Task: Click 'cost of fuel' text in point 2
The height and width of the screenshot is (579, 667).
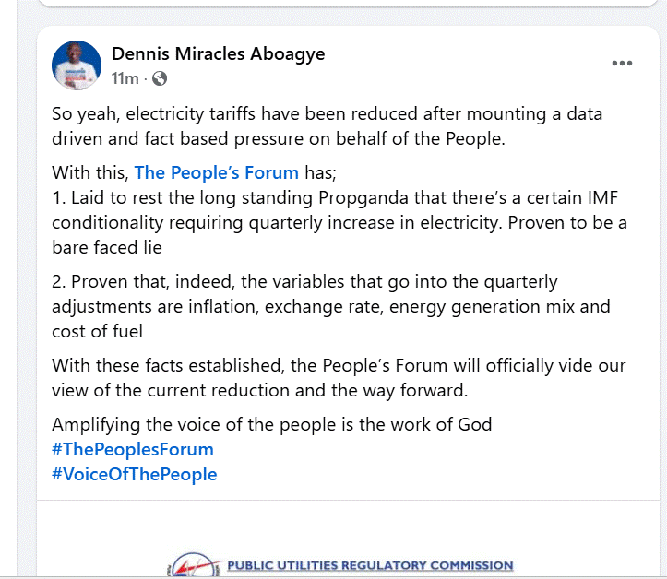Action: coord(98,331)
